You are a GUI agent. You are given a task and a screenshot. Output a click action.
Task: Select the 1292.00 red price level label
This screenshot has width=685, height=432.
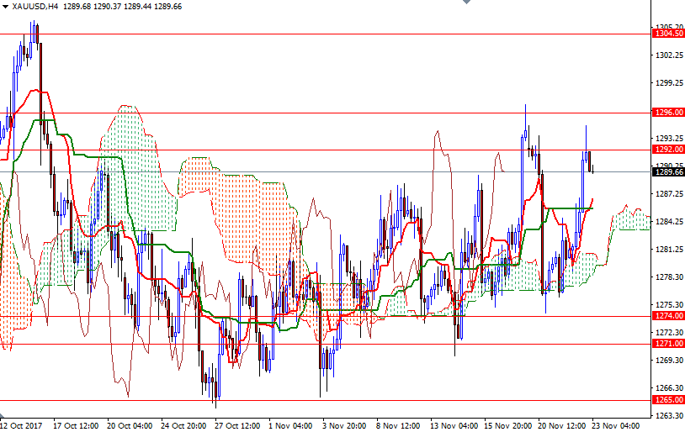668,149
